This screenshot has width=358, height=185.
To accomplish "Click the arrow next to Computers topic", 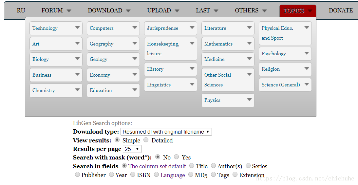I will (135, 28).
